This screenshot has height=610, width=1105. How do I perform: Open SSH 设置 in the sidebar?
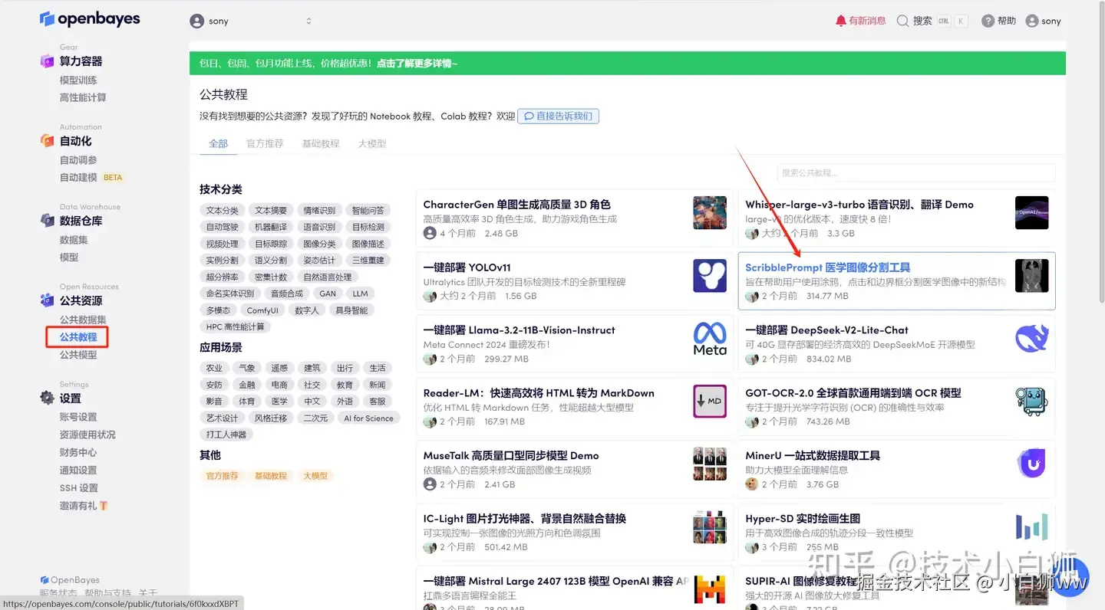[x=79, y=488]
